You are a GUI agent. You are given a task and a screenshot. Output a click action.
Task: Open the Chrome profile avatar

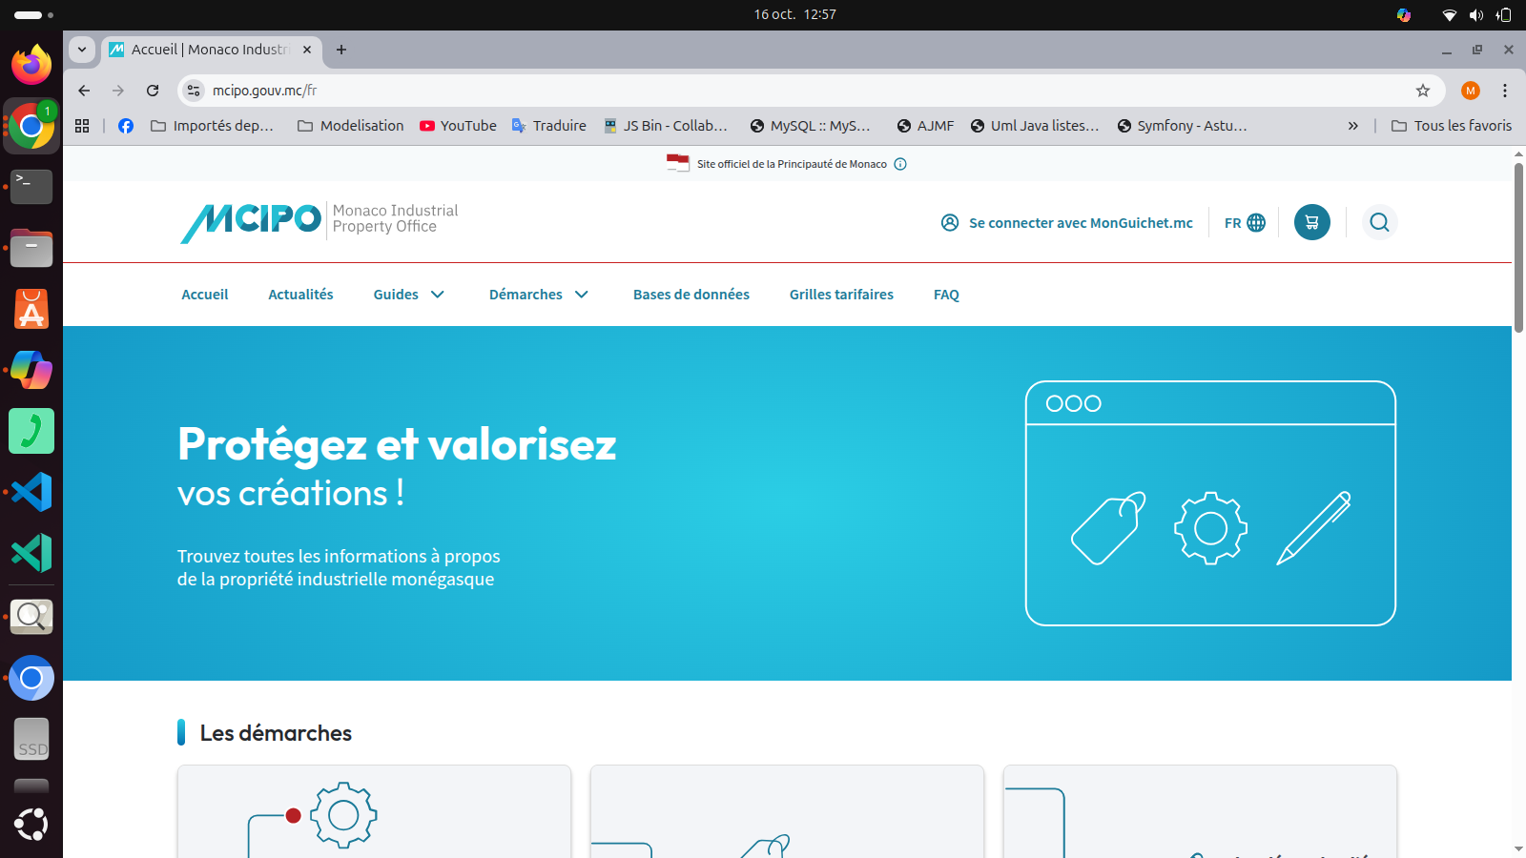pos(1471,91)
